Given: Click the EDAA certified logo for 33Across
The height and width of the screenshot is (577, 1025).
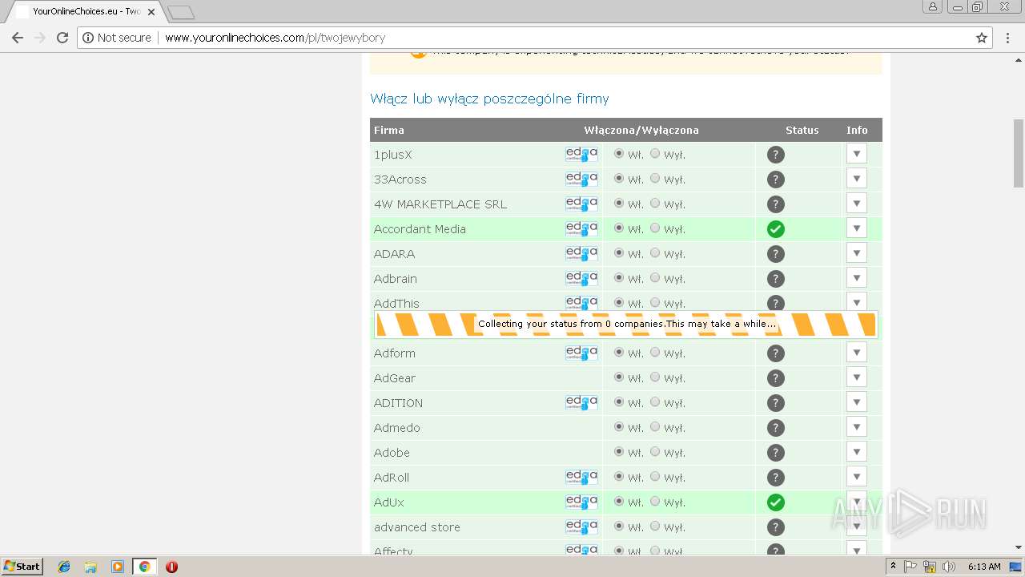Looking at the screenshot, I should (x=581, y=179).
